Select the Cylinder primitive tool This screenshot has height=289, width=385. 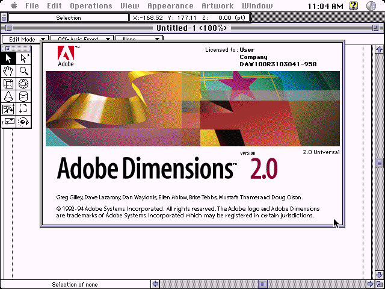(x=23, y=96)
